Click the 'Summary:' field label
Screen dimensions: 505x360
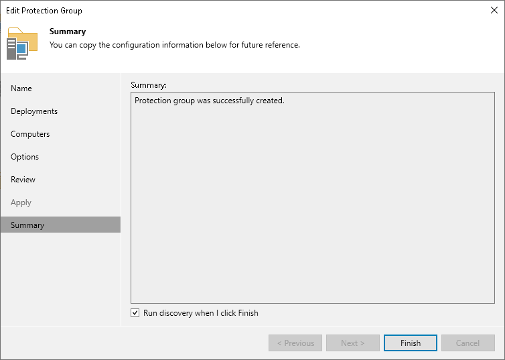(149, 85)
